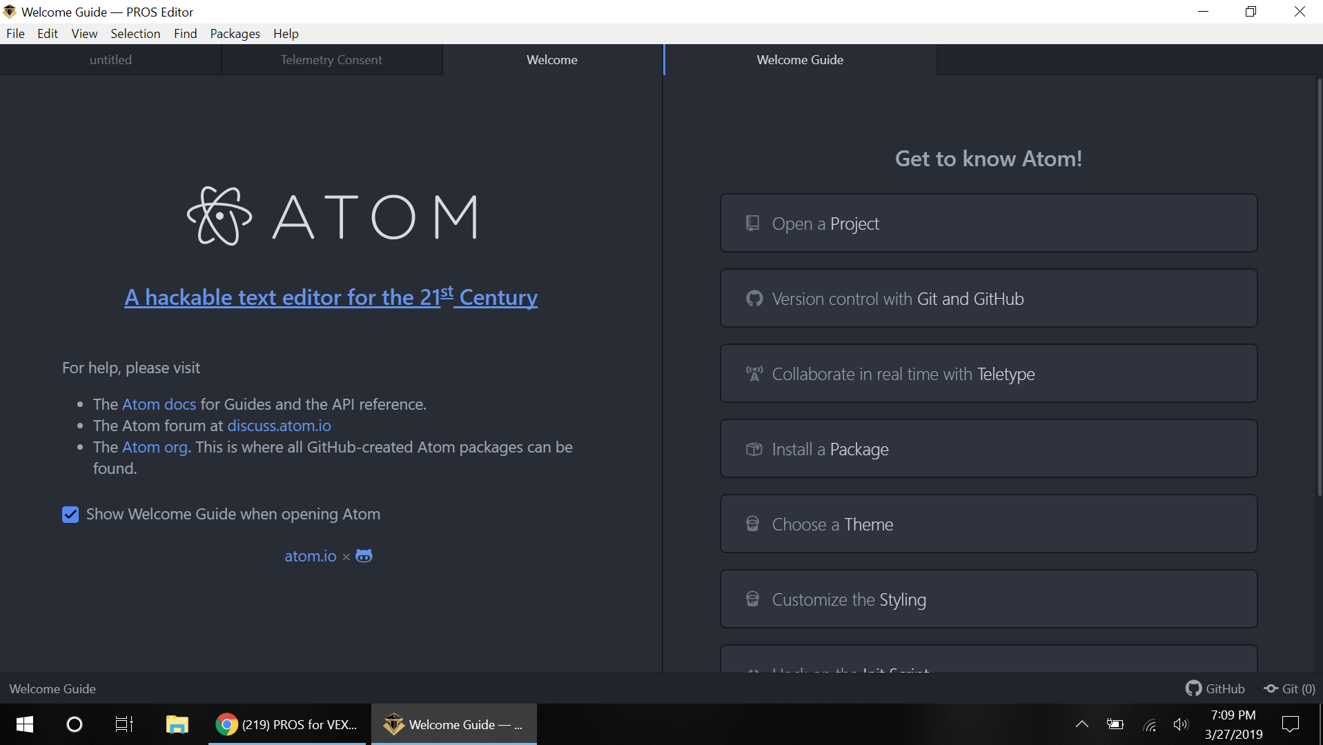This screenshot has height=745, width=1323.
Task: Click the book icon in Open a Project
Action: (753, 223)
